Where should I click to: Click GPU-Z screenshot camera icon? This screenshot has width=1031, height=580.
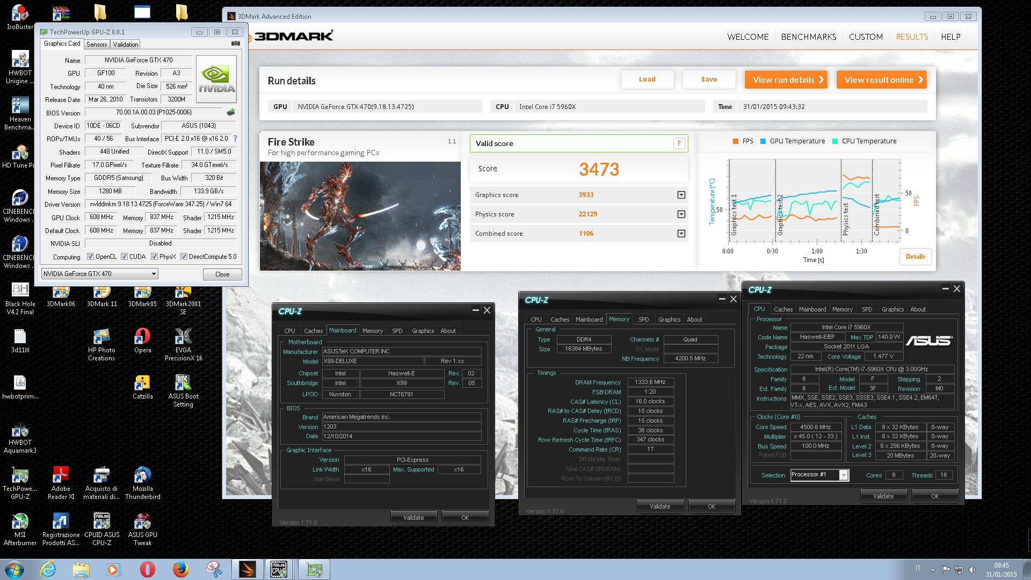pyautogui.click(x=235, y=44)
